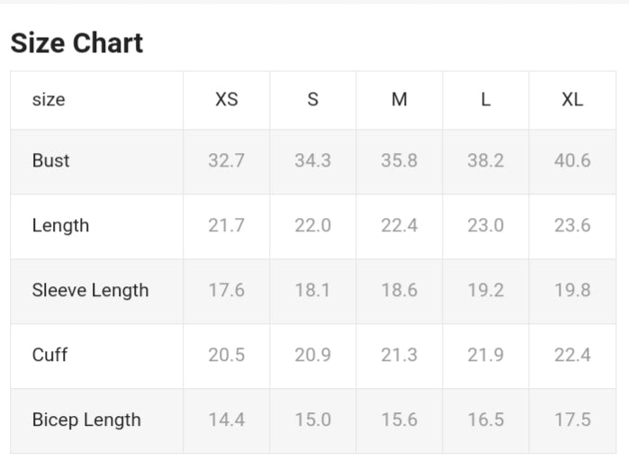The height and width of the screenshot is (461, 629).
Task: Select the XS size column header
Action: click(x=227, y=99)
